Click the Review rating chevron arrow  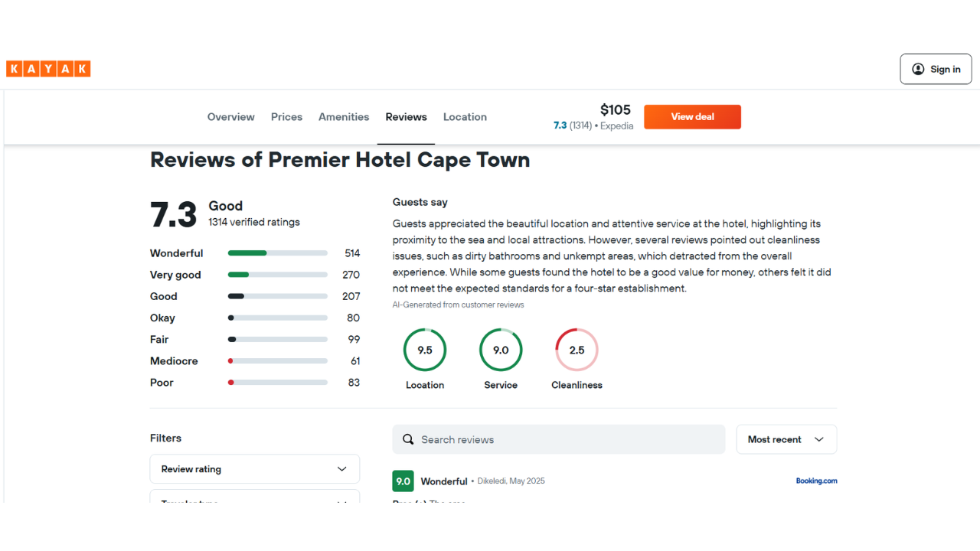coord(342,469)
